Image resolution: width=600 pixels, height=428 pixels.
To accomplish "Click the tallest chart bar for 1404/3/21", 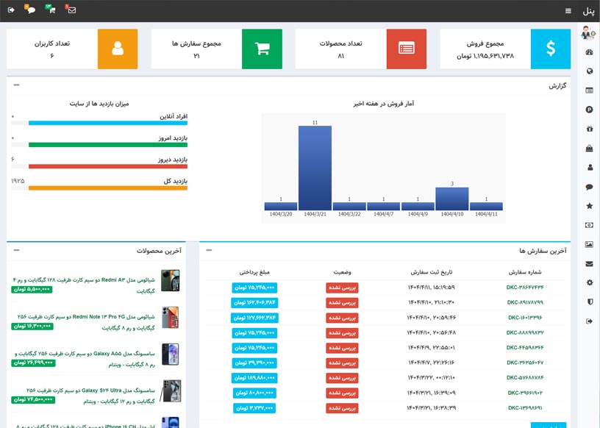I will (x=315, y=168).
